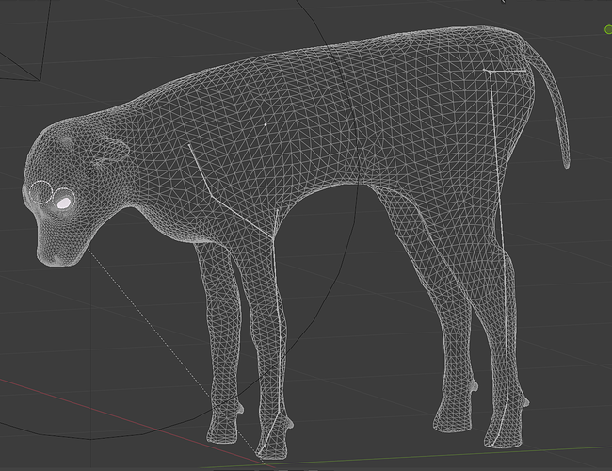Select the white origin dot on the calf's body

tap(266, 124)
